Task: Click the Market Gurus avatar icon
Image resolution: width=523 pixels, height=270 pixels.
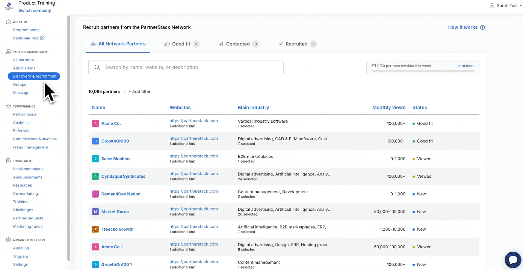Action: [95, 211]
